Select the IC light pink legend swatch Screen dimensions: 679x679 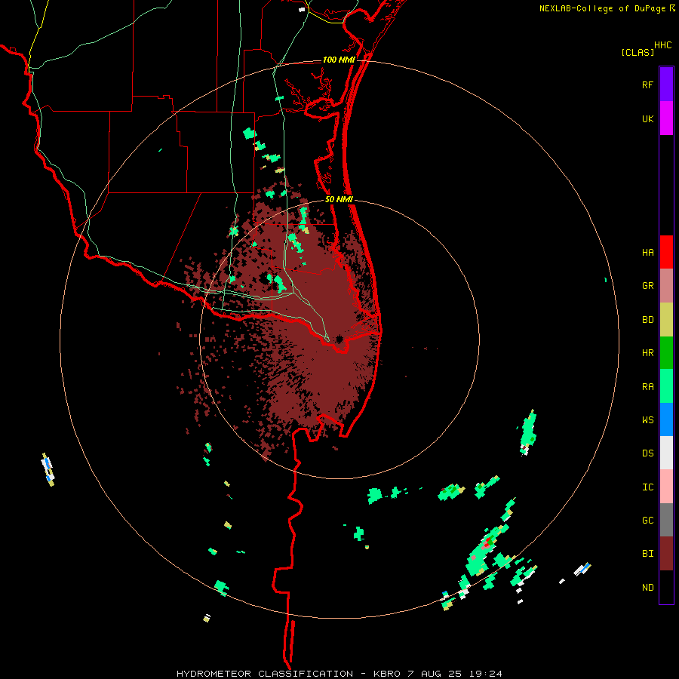click(x=666, y=487)
